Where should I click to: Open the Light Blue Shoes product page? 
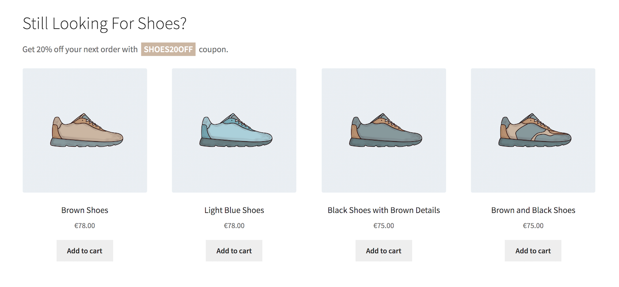click(x=234, y=210)
